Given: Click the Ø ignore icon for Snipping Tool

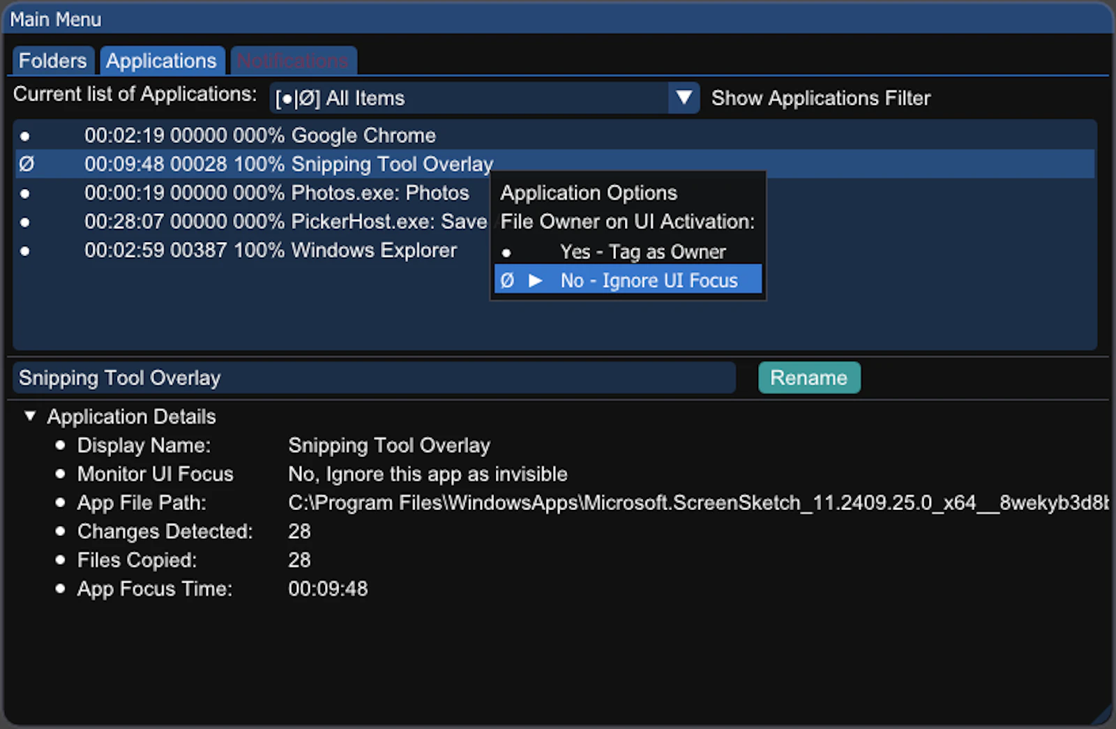Looking at the screenshot, I should (27, 164).
